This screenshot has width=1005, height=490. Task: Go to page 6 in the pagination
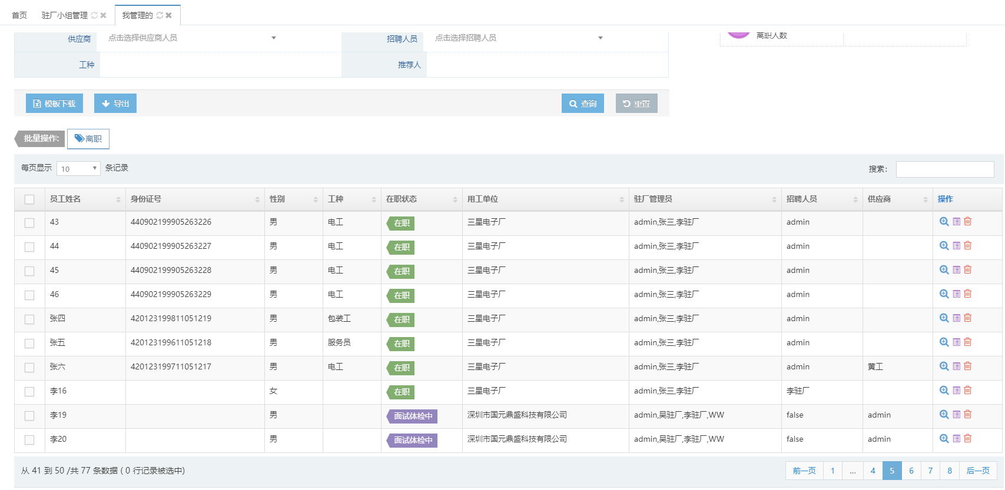(911, 471)
